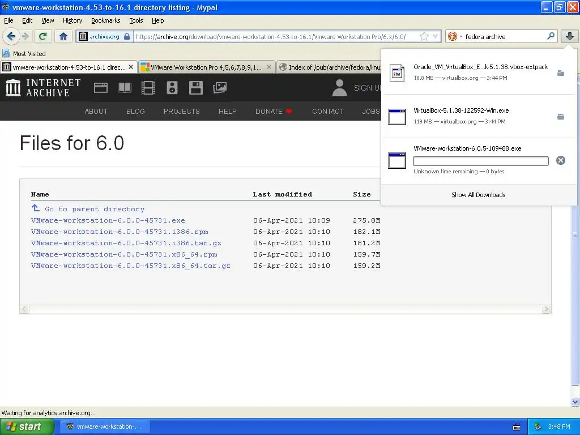Open the Home page button
This screenshot has width=580, height=435.
tap(63, 36)
